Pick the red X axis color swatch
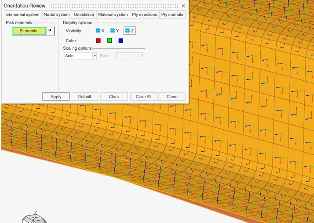This screenshot has width=314, height=223. tap(98, 41)
